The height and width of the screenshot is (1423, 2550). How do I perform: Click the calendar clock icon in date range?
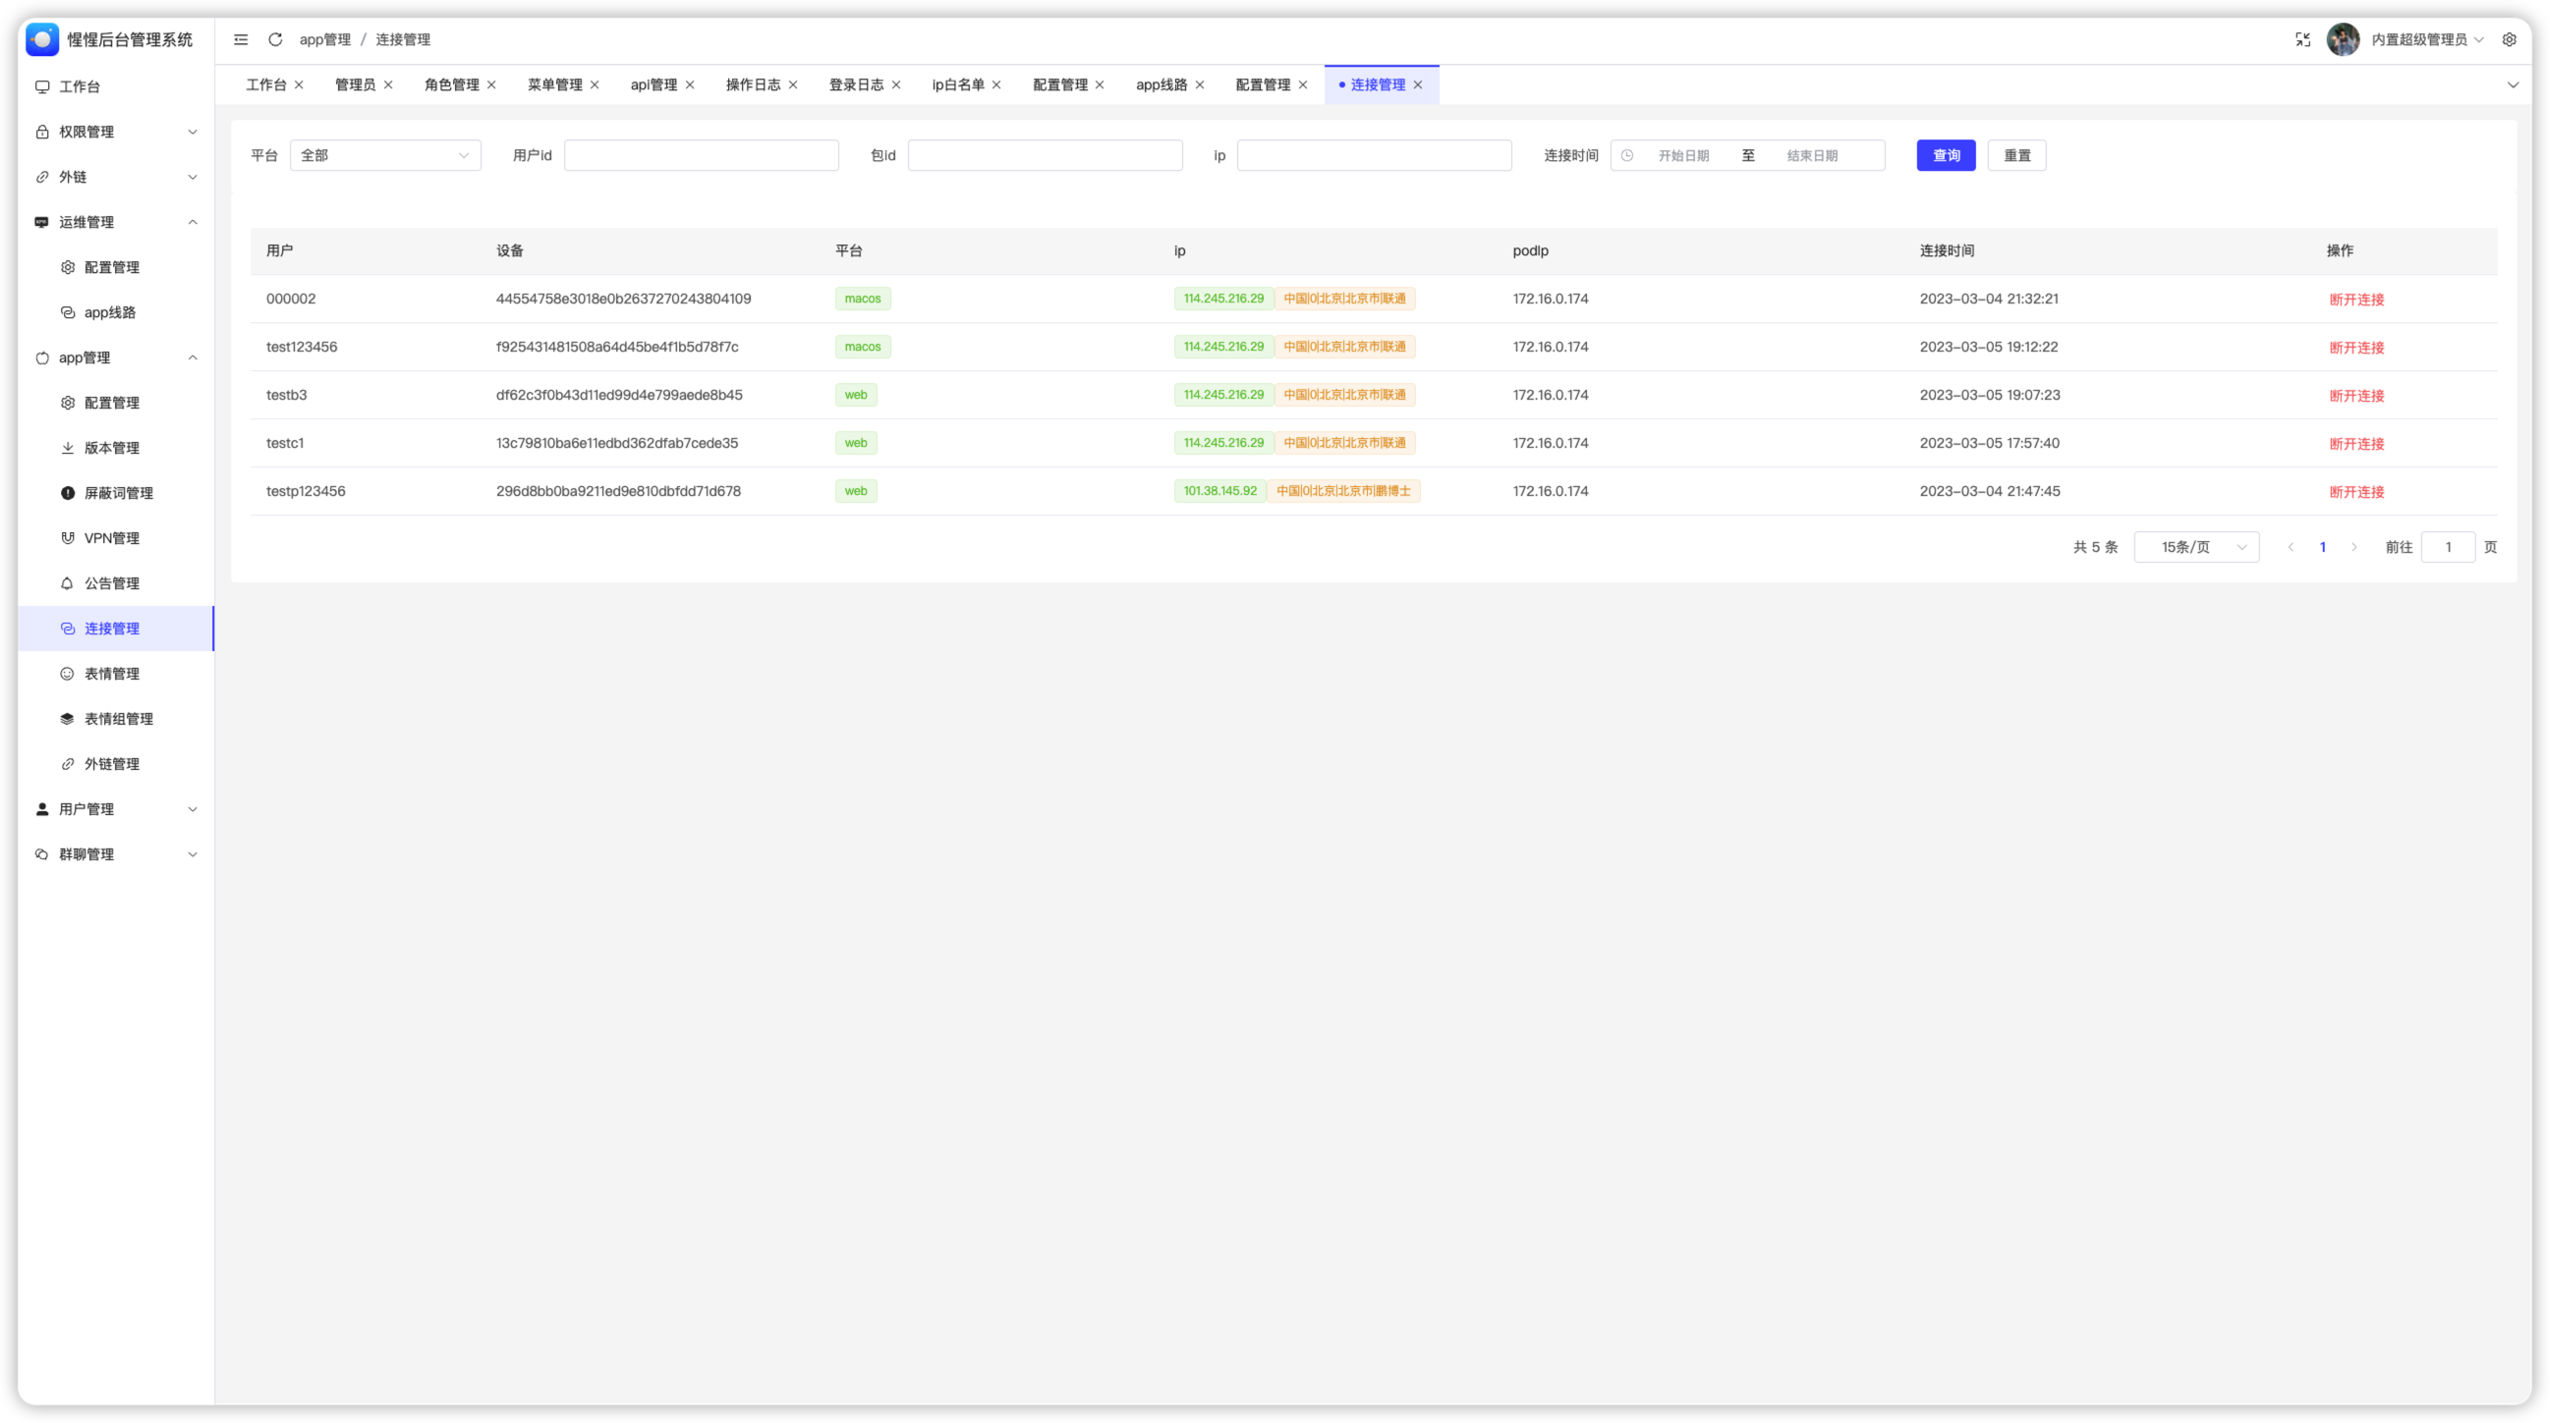click(x=1627, y=155)
